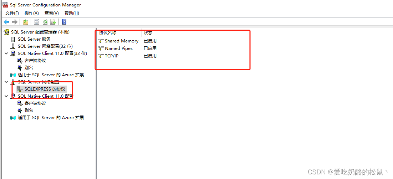Viewport: 393px width, 179px height.
Task: Click the Properties toolbar icon
Action: tap(37, 22)
